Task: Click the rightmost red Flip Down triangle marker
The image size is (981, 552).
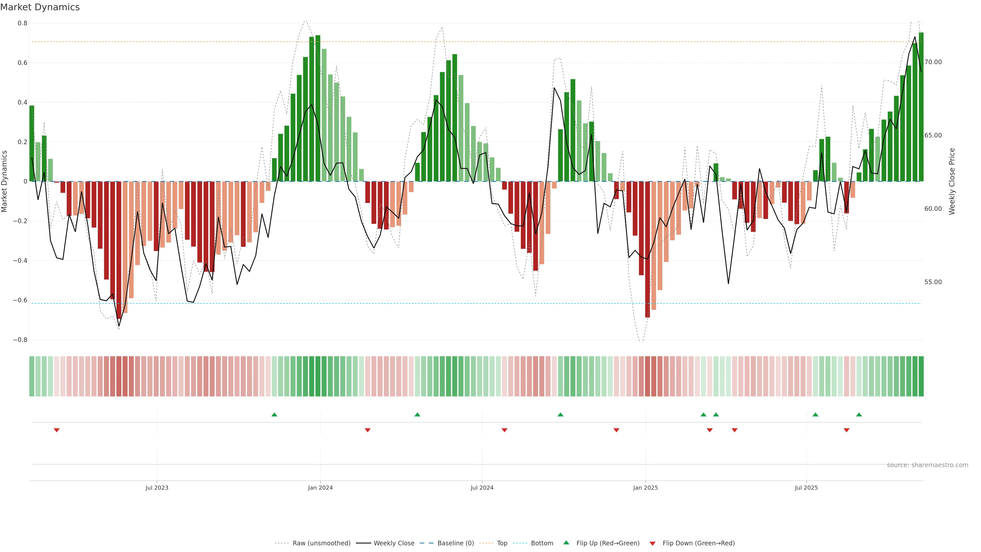Action: (846, 430)
